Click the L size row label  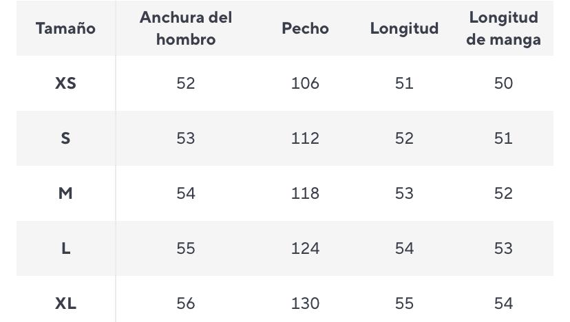pos(65,248)
